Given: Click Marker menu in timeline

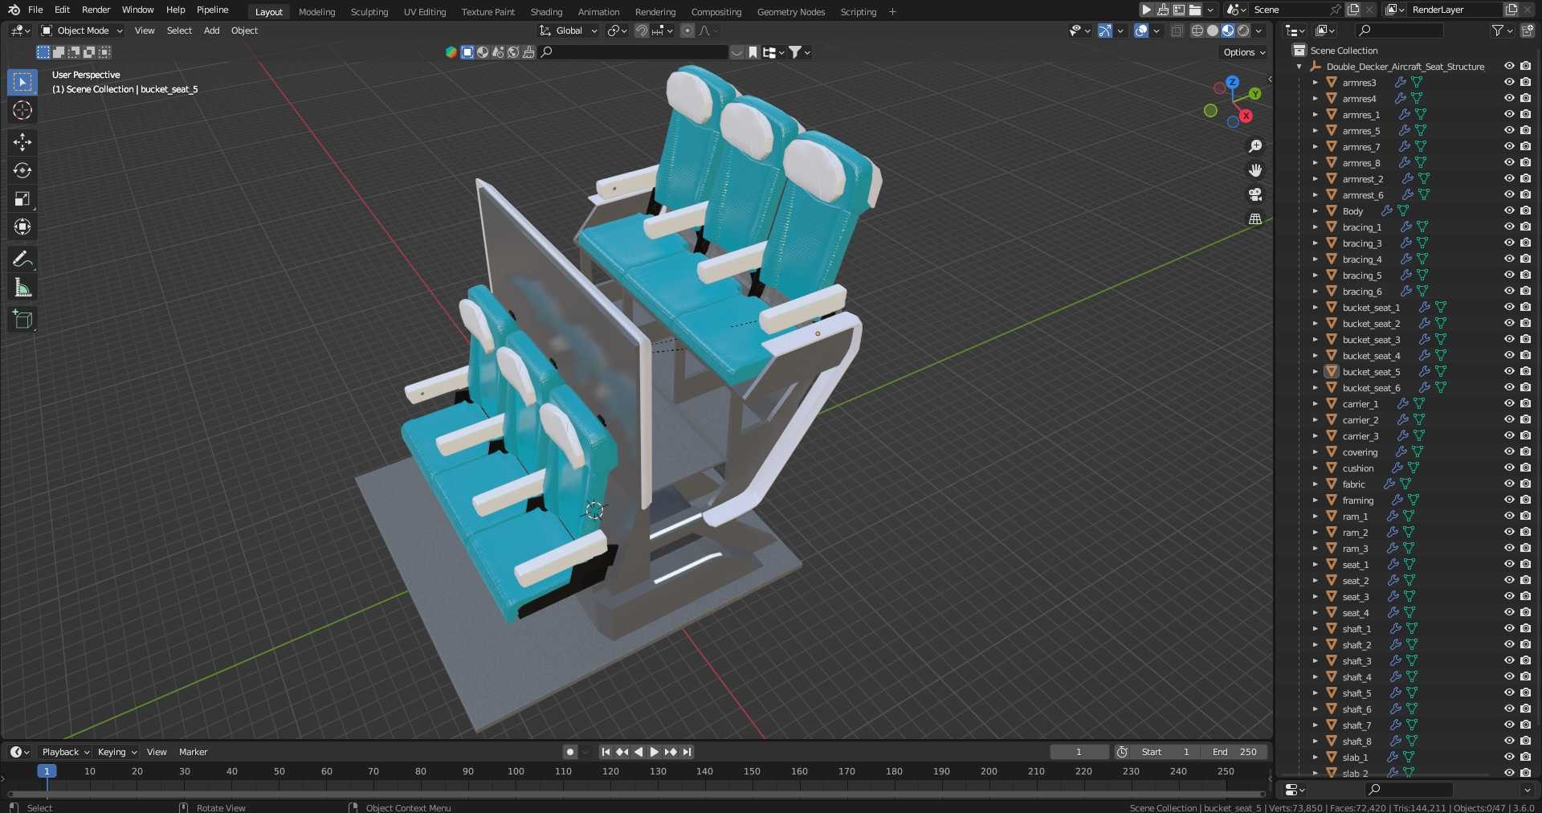Looking at the screenshot, I should coord(193,752).
